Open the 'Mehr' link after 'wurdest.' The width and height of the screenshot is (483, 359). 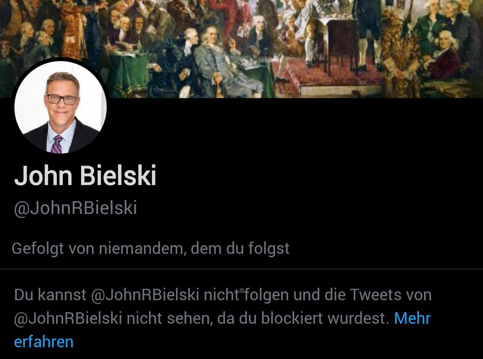tap(412, 318)
